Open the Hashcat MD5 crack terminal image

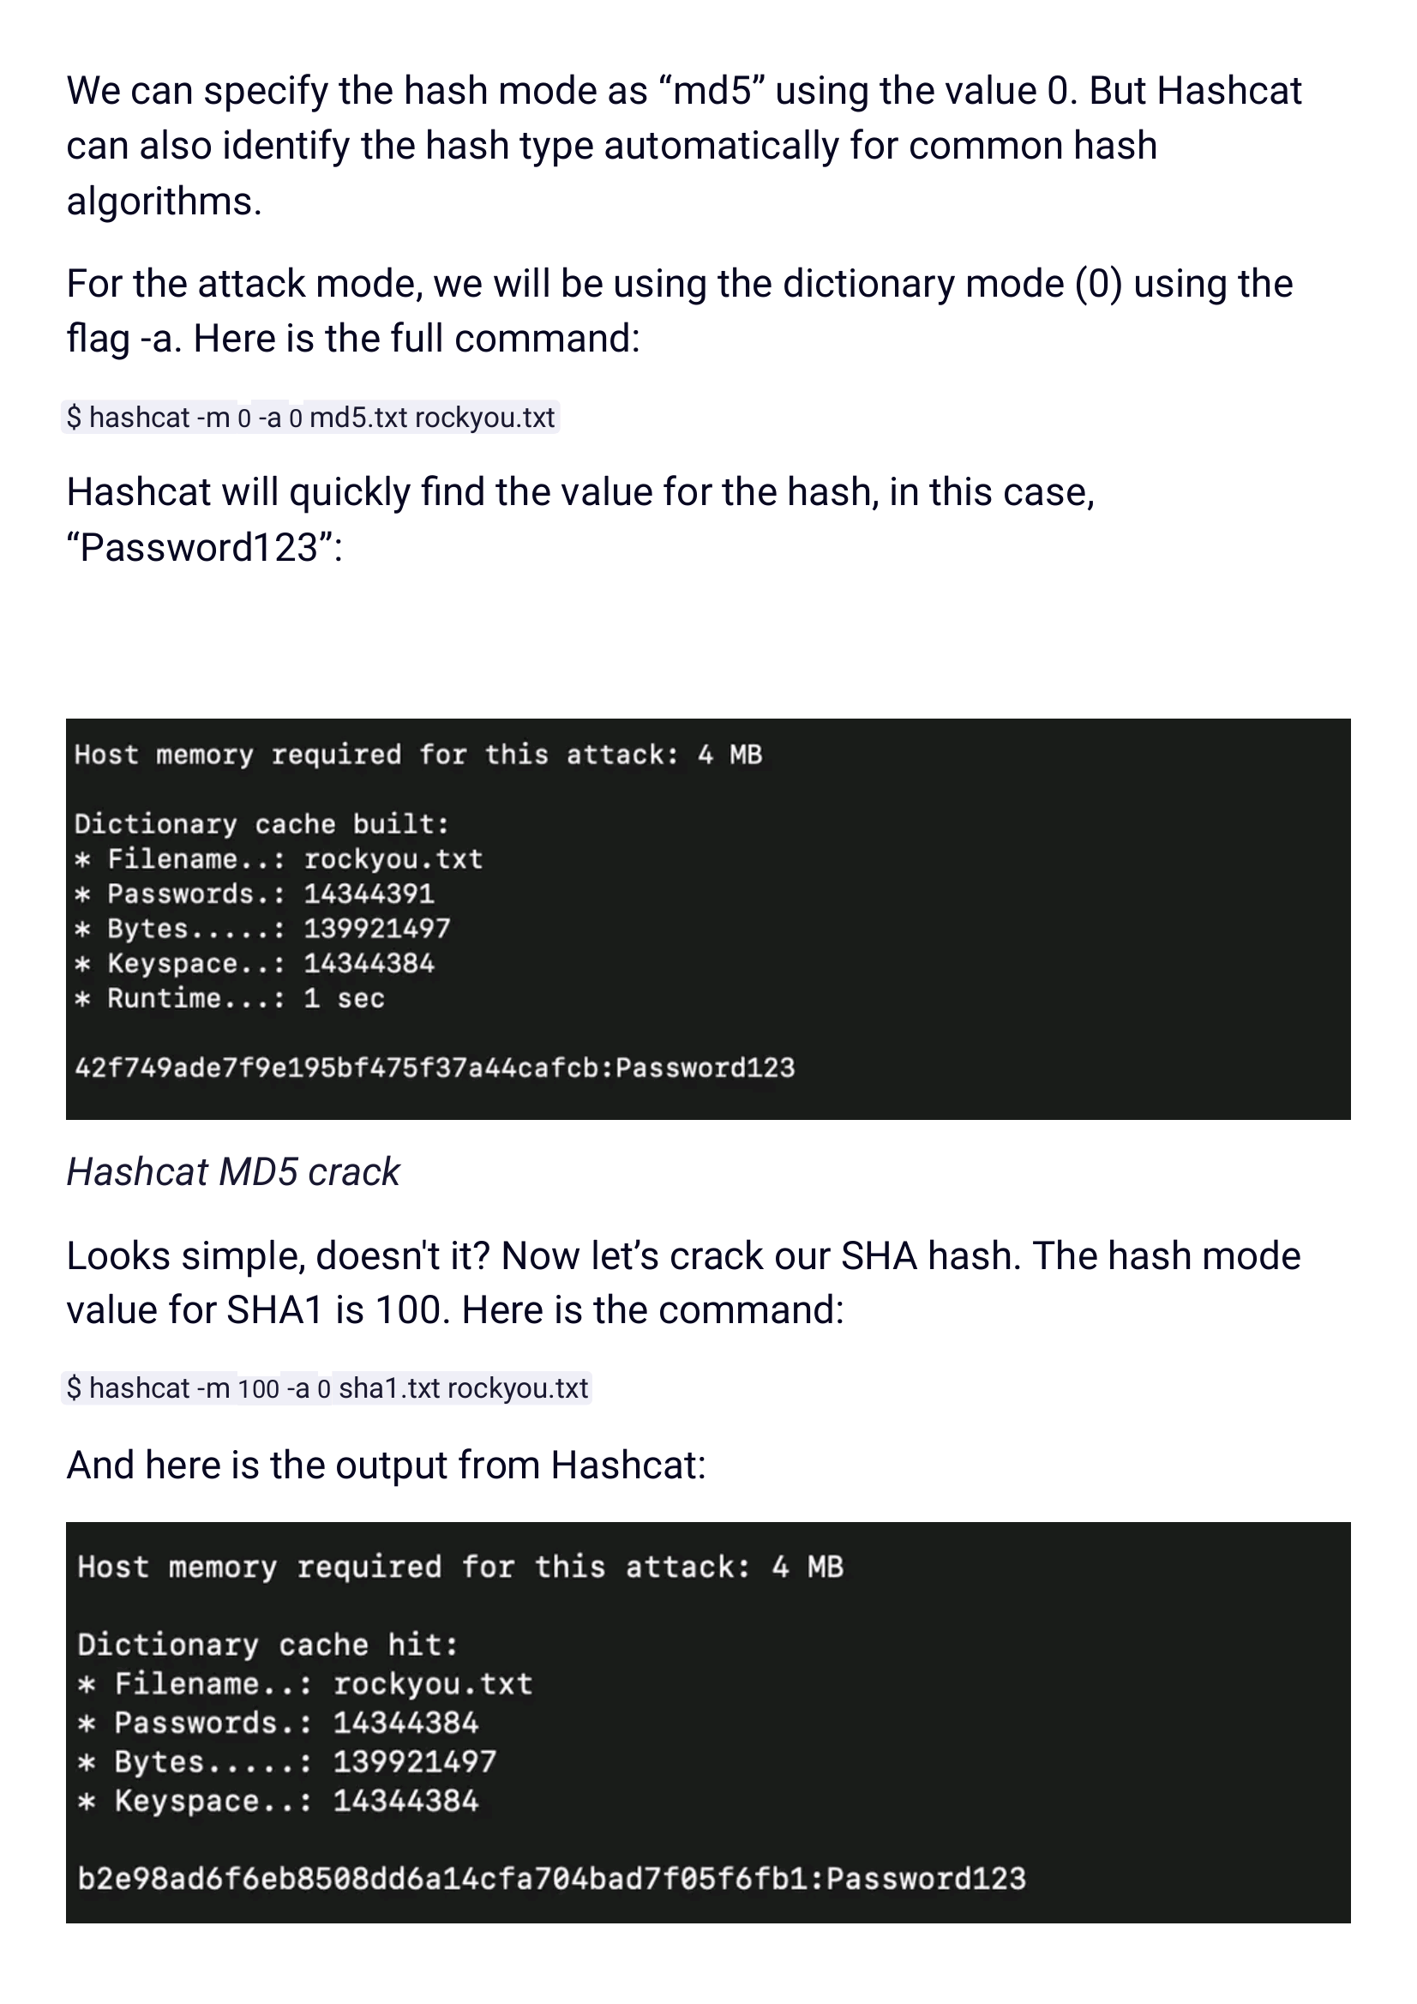pos(708,919)
